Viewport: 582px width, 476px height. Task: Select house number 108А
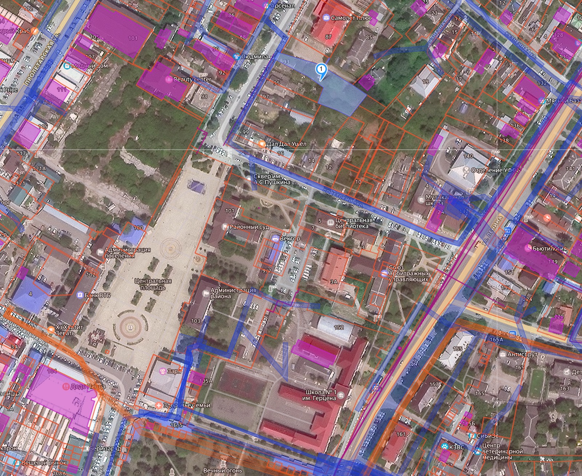coord(59,473)
